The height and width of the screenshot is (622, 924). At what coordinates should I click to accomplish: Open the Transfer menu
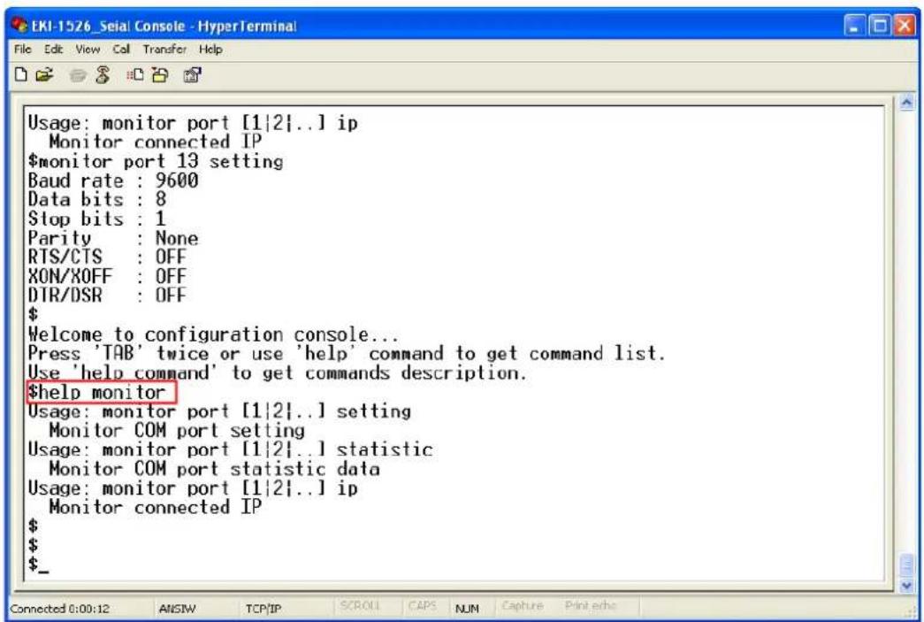click(164, 49)
